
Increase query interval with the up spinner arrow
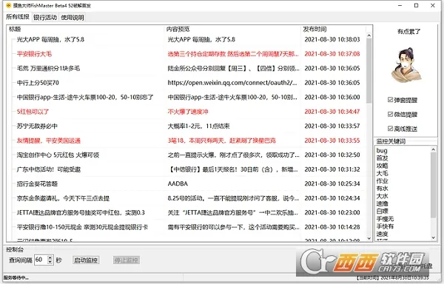50,257
